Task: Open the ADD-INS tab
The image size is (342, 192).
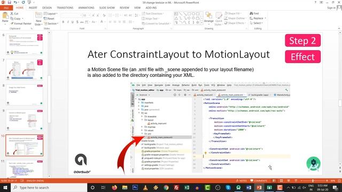Action: (x=151, y=8)
